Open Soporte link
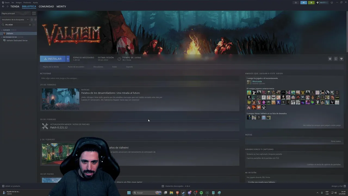348x196 pixels. coord(129,67)
